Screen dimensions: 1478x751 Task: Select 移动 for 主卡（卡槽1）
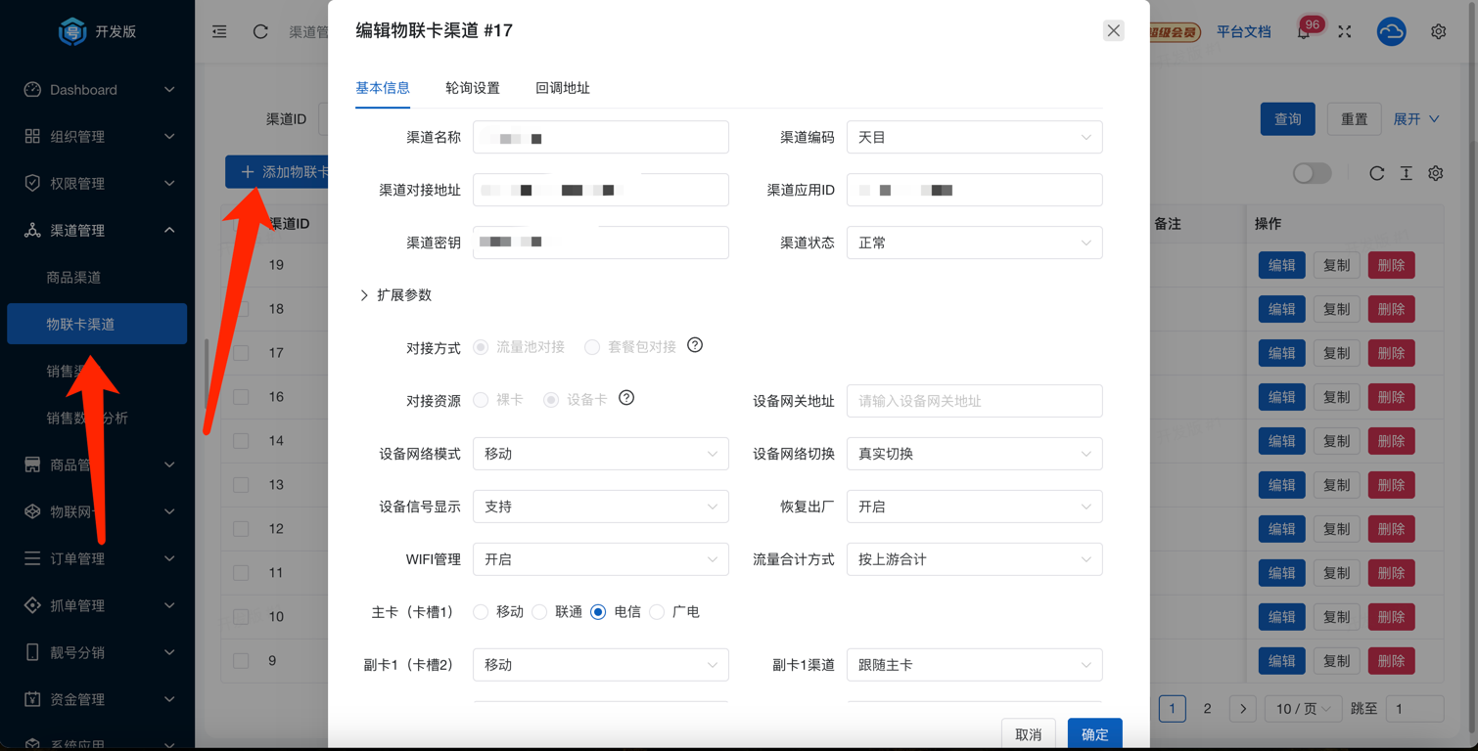(482, 612)
